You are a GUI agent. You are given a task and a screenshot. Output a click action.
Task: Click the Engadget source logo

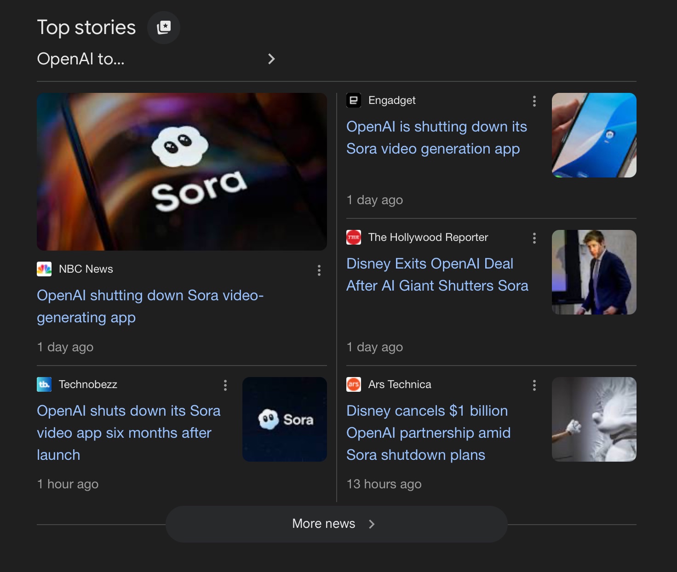tap(354, 100)
